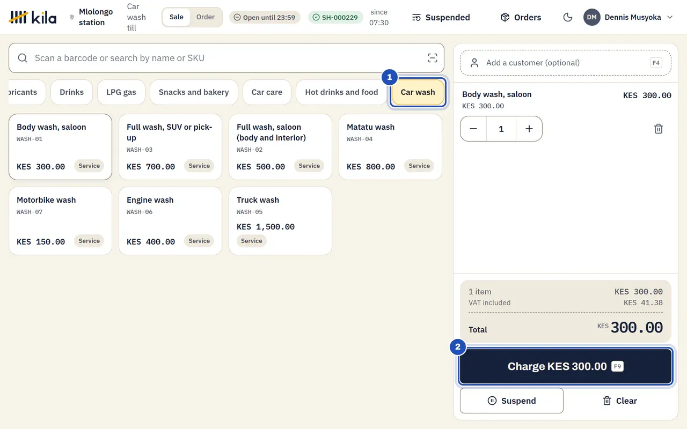Click the Mlolongo station location label
The width and height of the screenshot is (687, 429).
point(96,17)
